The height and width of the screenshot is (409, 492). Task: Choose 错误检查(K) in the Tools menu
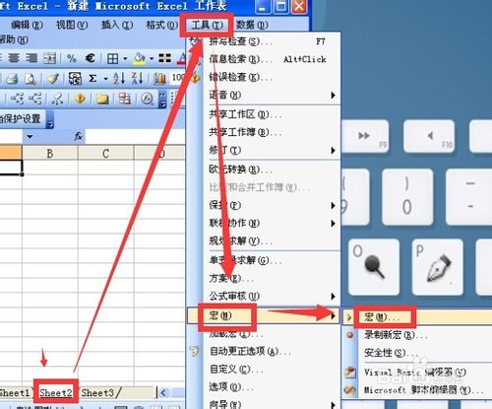[x=264, y=77]
